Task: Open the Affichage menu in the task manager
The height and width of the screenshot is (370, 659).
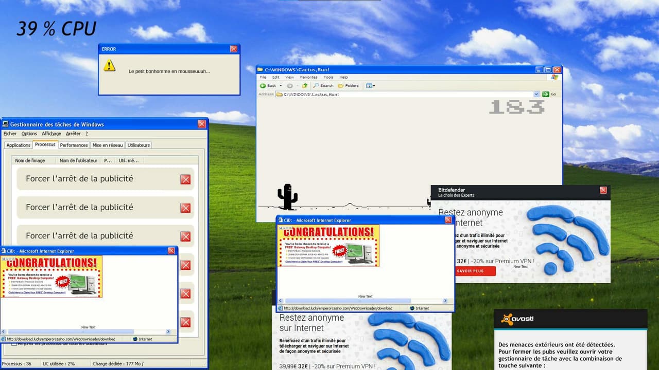Action: pos(51,134)
